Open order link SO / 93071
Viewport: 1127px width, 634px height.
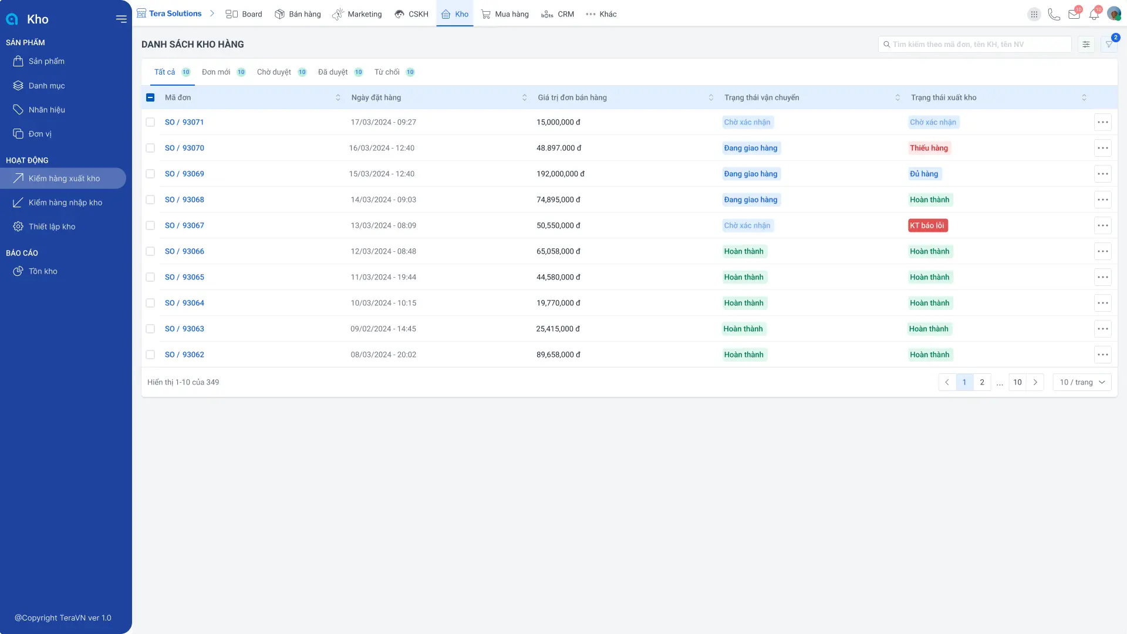click(184, 122)
